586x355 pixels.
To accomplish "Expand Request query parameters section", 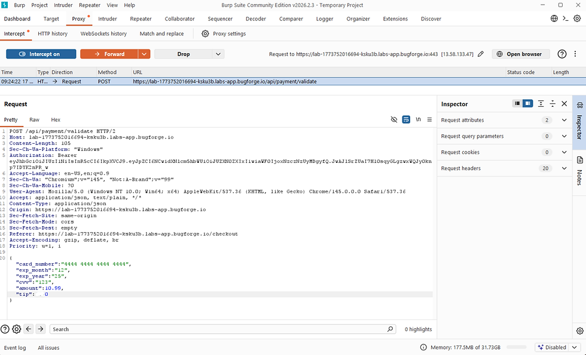I will pyautogui.click(x=505, y=136).
